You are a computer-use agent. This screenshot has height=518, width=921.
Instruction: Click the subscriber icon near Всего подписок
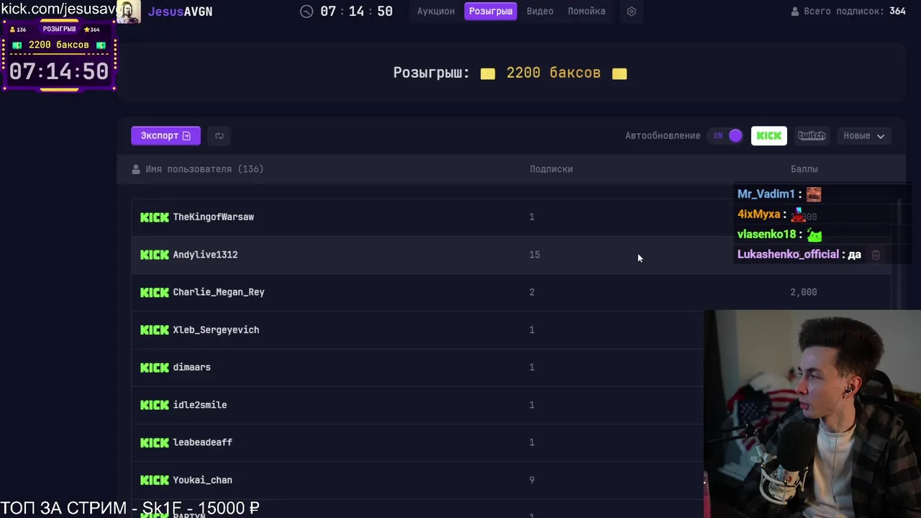pyautogui.click(x=795, y=12)
